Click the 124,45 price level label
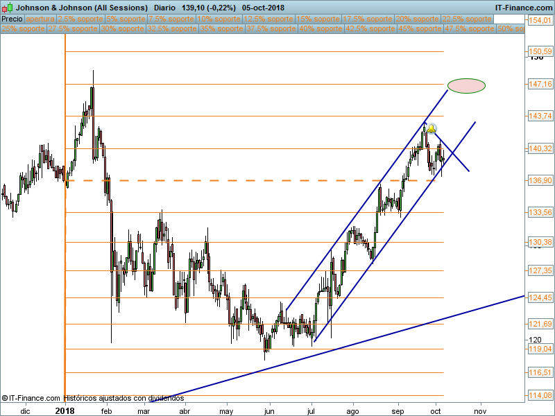Screen dimensions: 555x416 click(540, 298)
